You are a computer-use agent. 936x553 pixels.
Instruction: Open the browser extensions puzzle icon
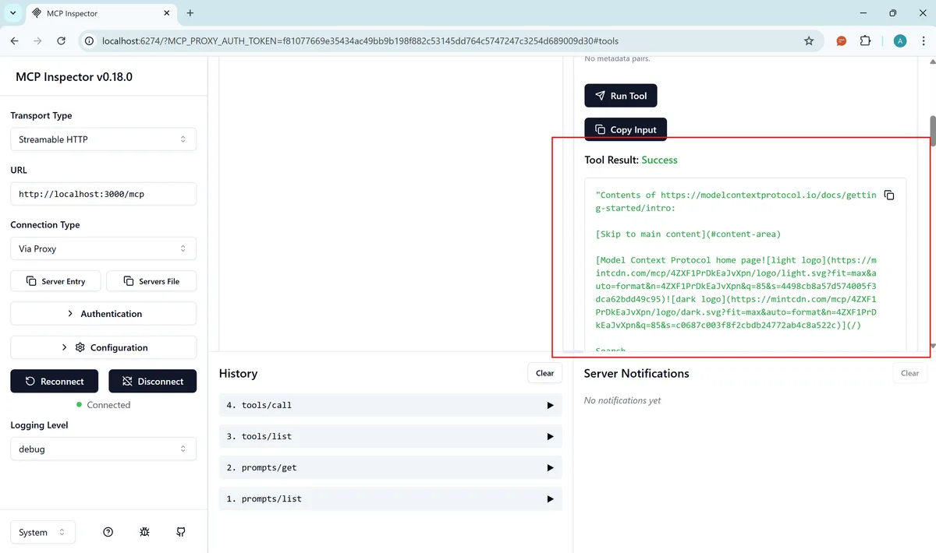pyautogui.click(x=865, y=41)
